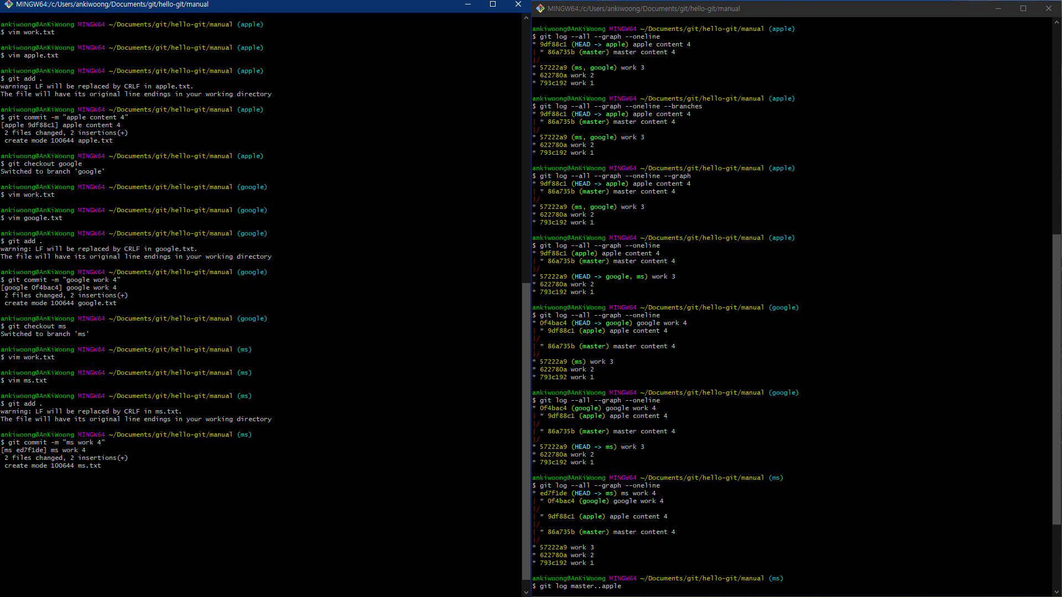Click the left terminal's scroll up arrow
Screen dimensions: 1062x597
[526, 18]
